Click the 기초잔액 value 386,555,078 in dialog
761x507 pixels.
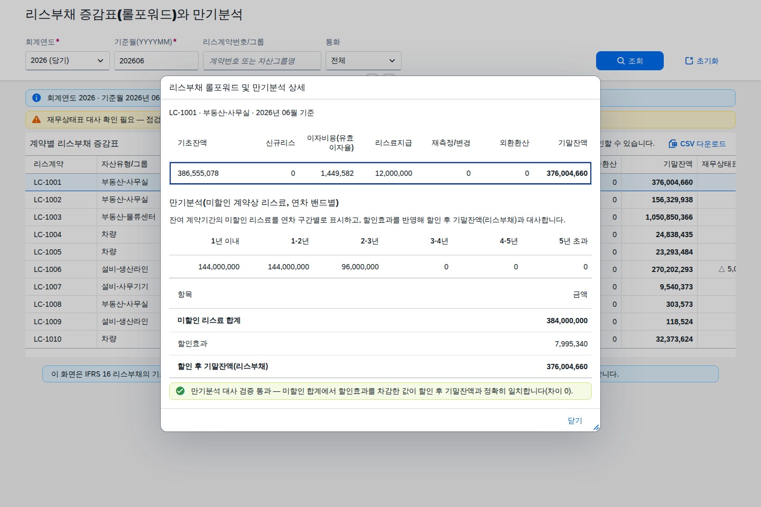[x=198, y=173]
